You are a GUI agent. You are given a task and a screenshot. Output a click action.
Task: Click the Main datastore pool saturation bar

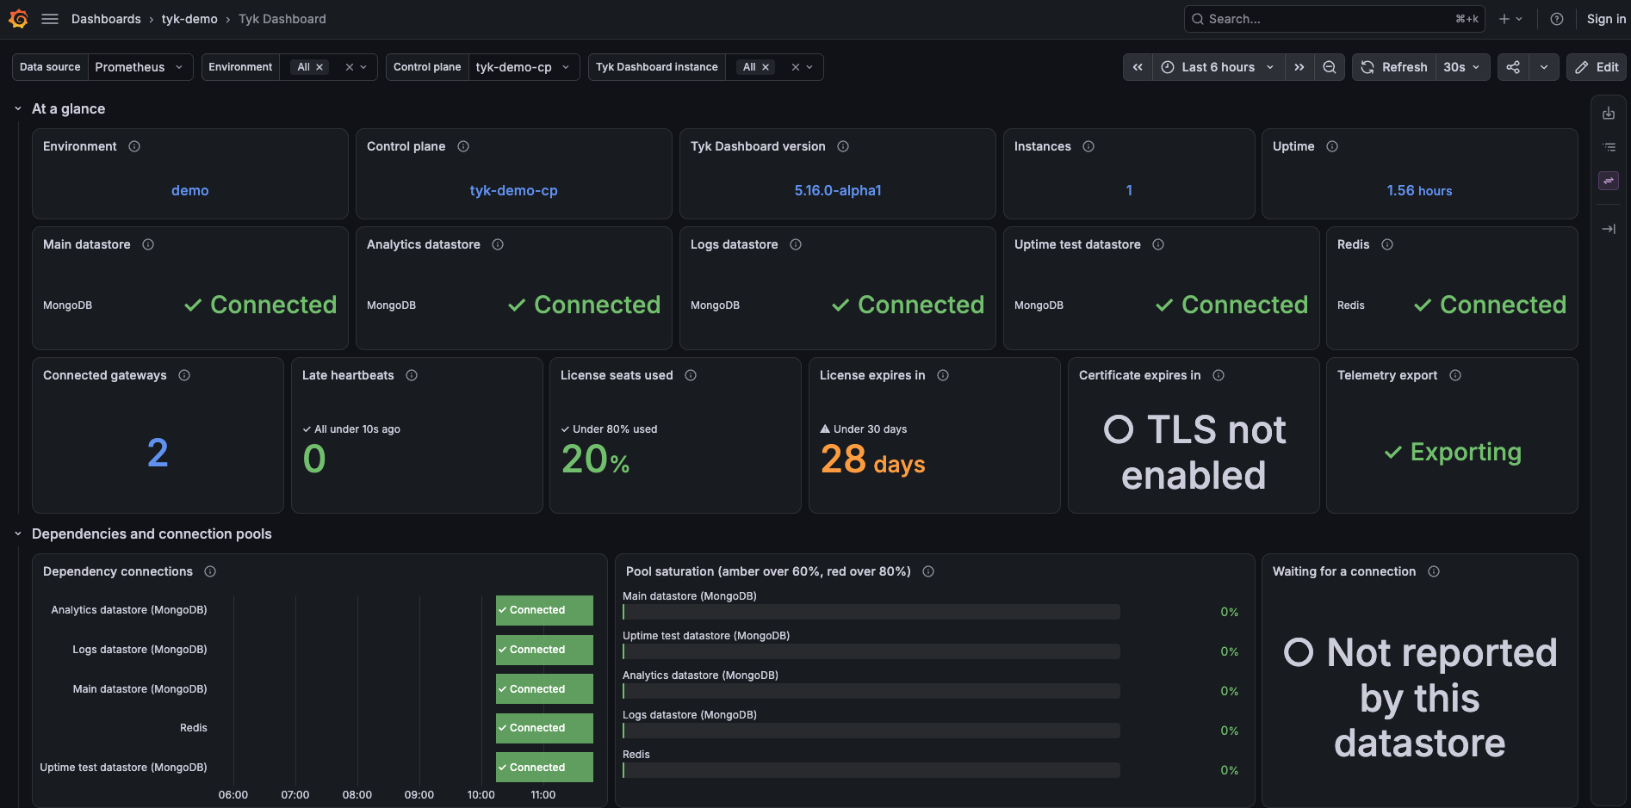pyautogui.click(x=871, y=612)
